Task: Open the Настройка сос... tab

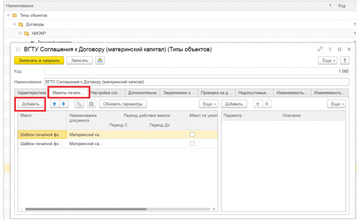Action: (x=107, y=93)
